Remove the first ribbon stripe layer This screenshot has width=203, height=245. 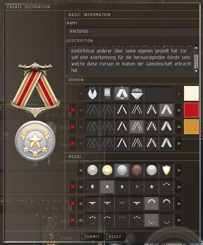72,110
